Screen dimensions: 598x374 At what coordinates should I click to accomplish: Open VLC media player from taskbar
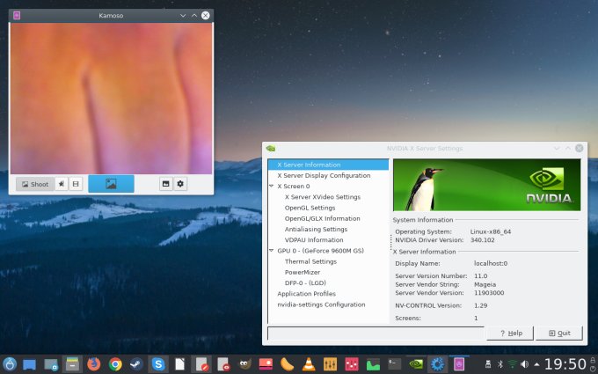point(310,363)
